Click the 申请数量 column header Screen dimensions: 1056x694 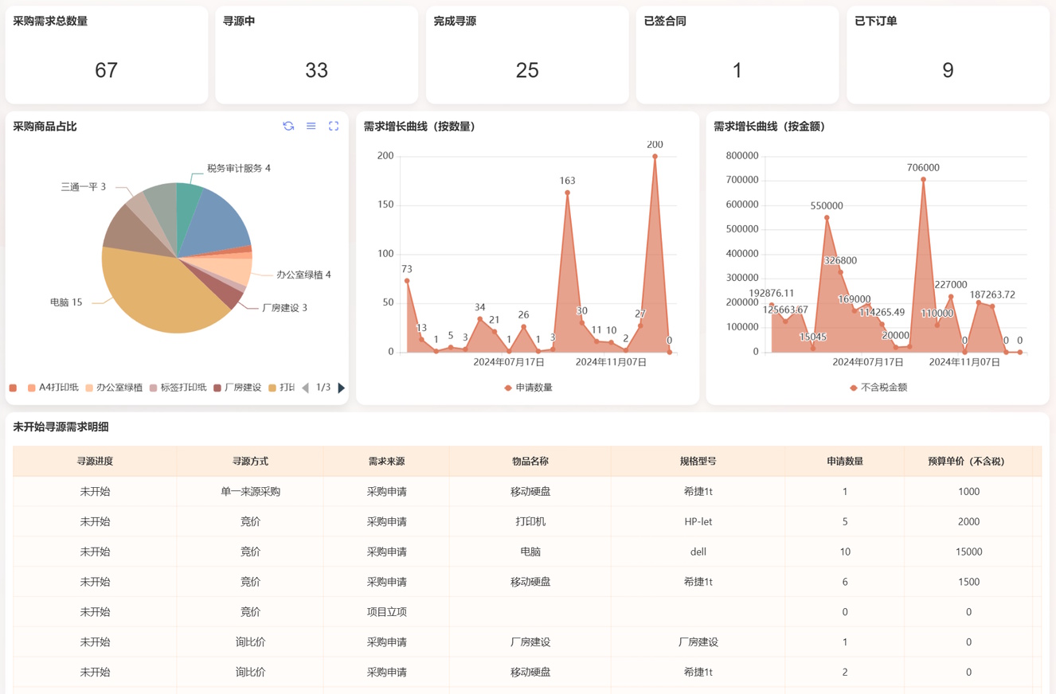(x=844, y=462)
